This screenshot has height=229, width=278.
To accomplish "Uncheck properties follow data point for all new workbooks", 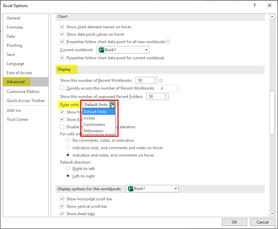I will coord(62,42).
